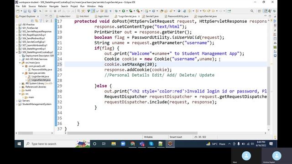Click the filter icon in Project Explorer
Viewport: 292px width, 164px height.
click(x=41, y=21)
